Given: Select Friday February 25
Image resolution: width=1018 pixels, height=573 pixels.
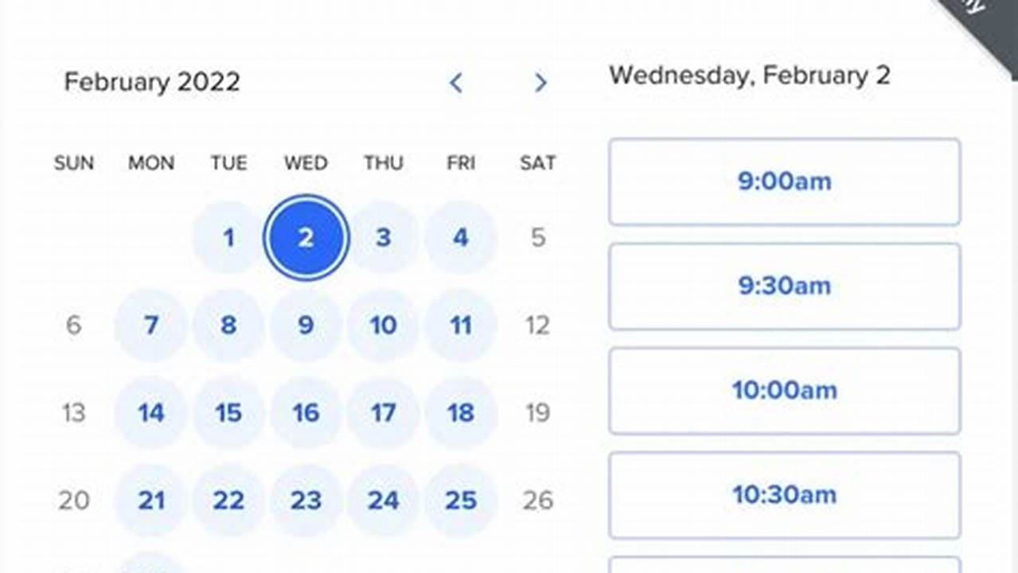Looking at the screenshot, I should pyautogui.click(x=460, y=501).
